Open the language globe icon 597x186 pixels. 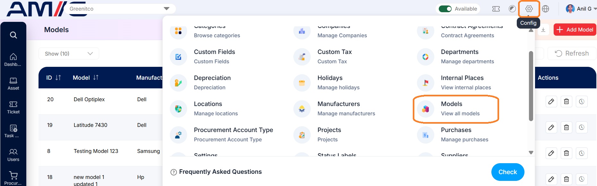pyautogui.click(x=545, y=9)
